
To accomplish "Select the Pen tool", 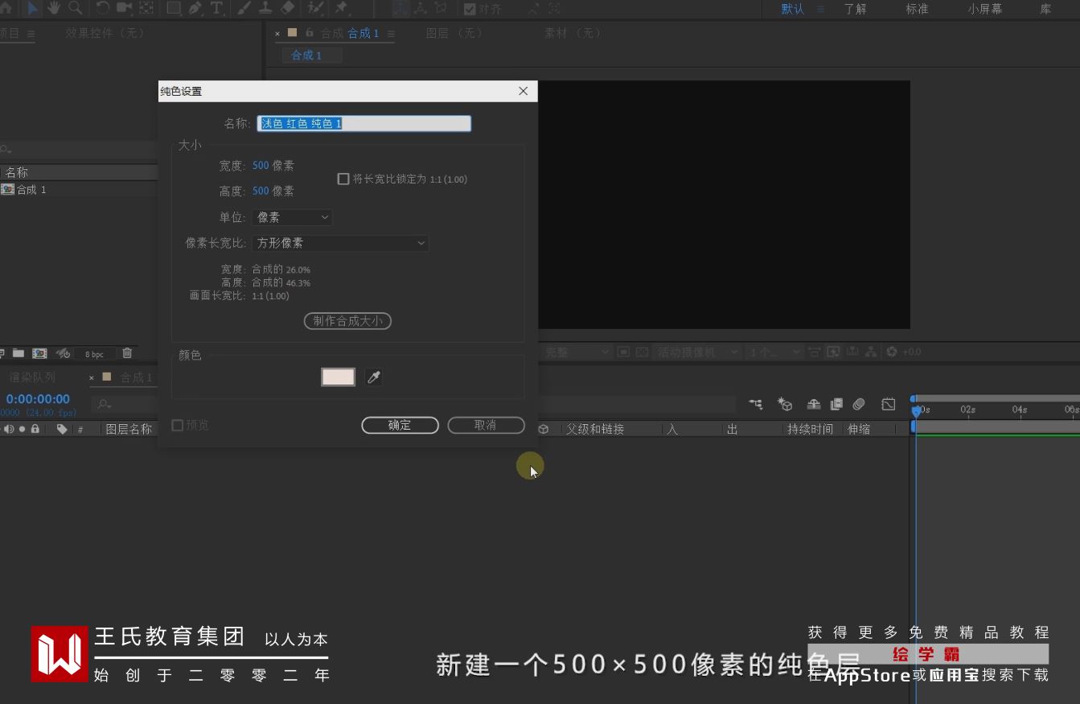I will (195, 8).
